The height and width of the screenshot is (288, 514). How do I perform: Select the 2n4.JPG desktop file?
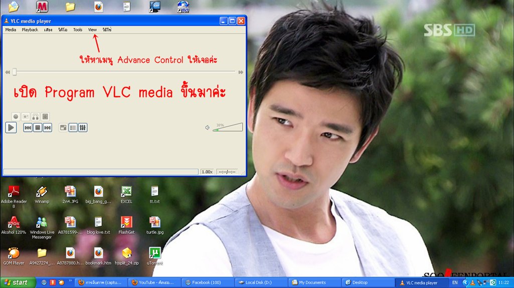point(70,195)
